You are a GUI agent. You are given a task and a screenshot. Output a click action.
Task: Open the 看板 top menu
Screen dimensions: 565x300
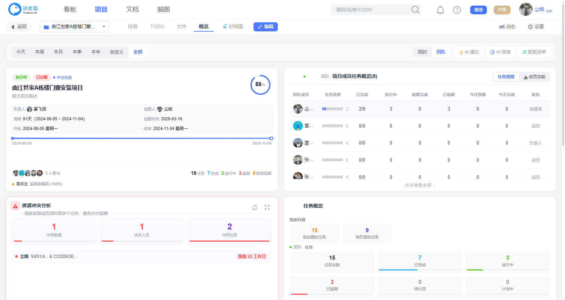click(70, 9)
